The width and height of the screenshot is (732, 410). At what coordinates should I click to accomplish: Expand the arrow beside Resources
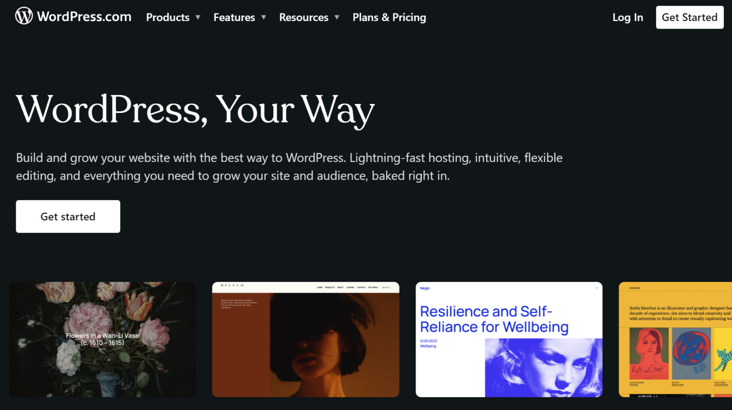point(337,18)
